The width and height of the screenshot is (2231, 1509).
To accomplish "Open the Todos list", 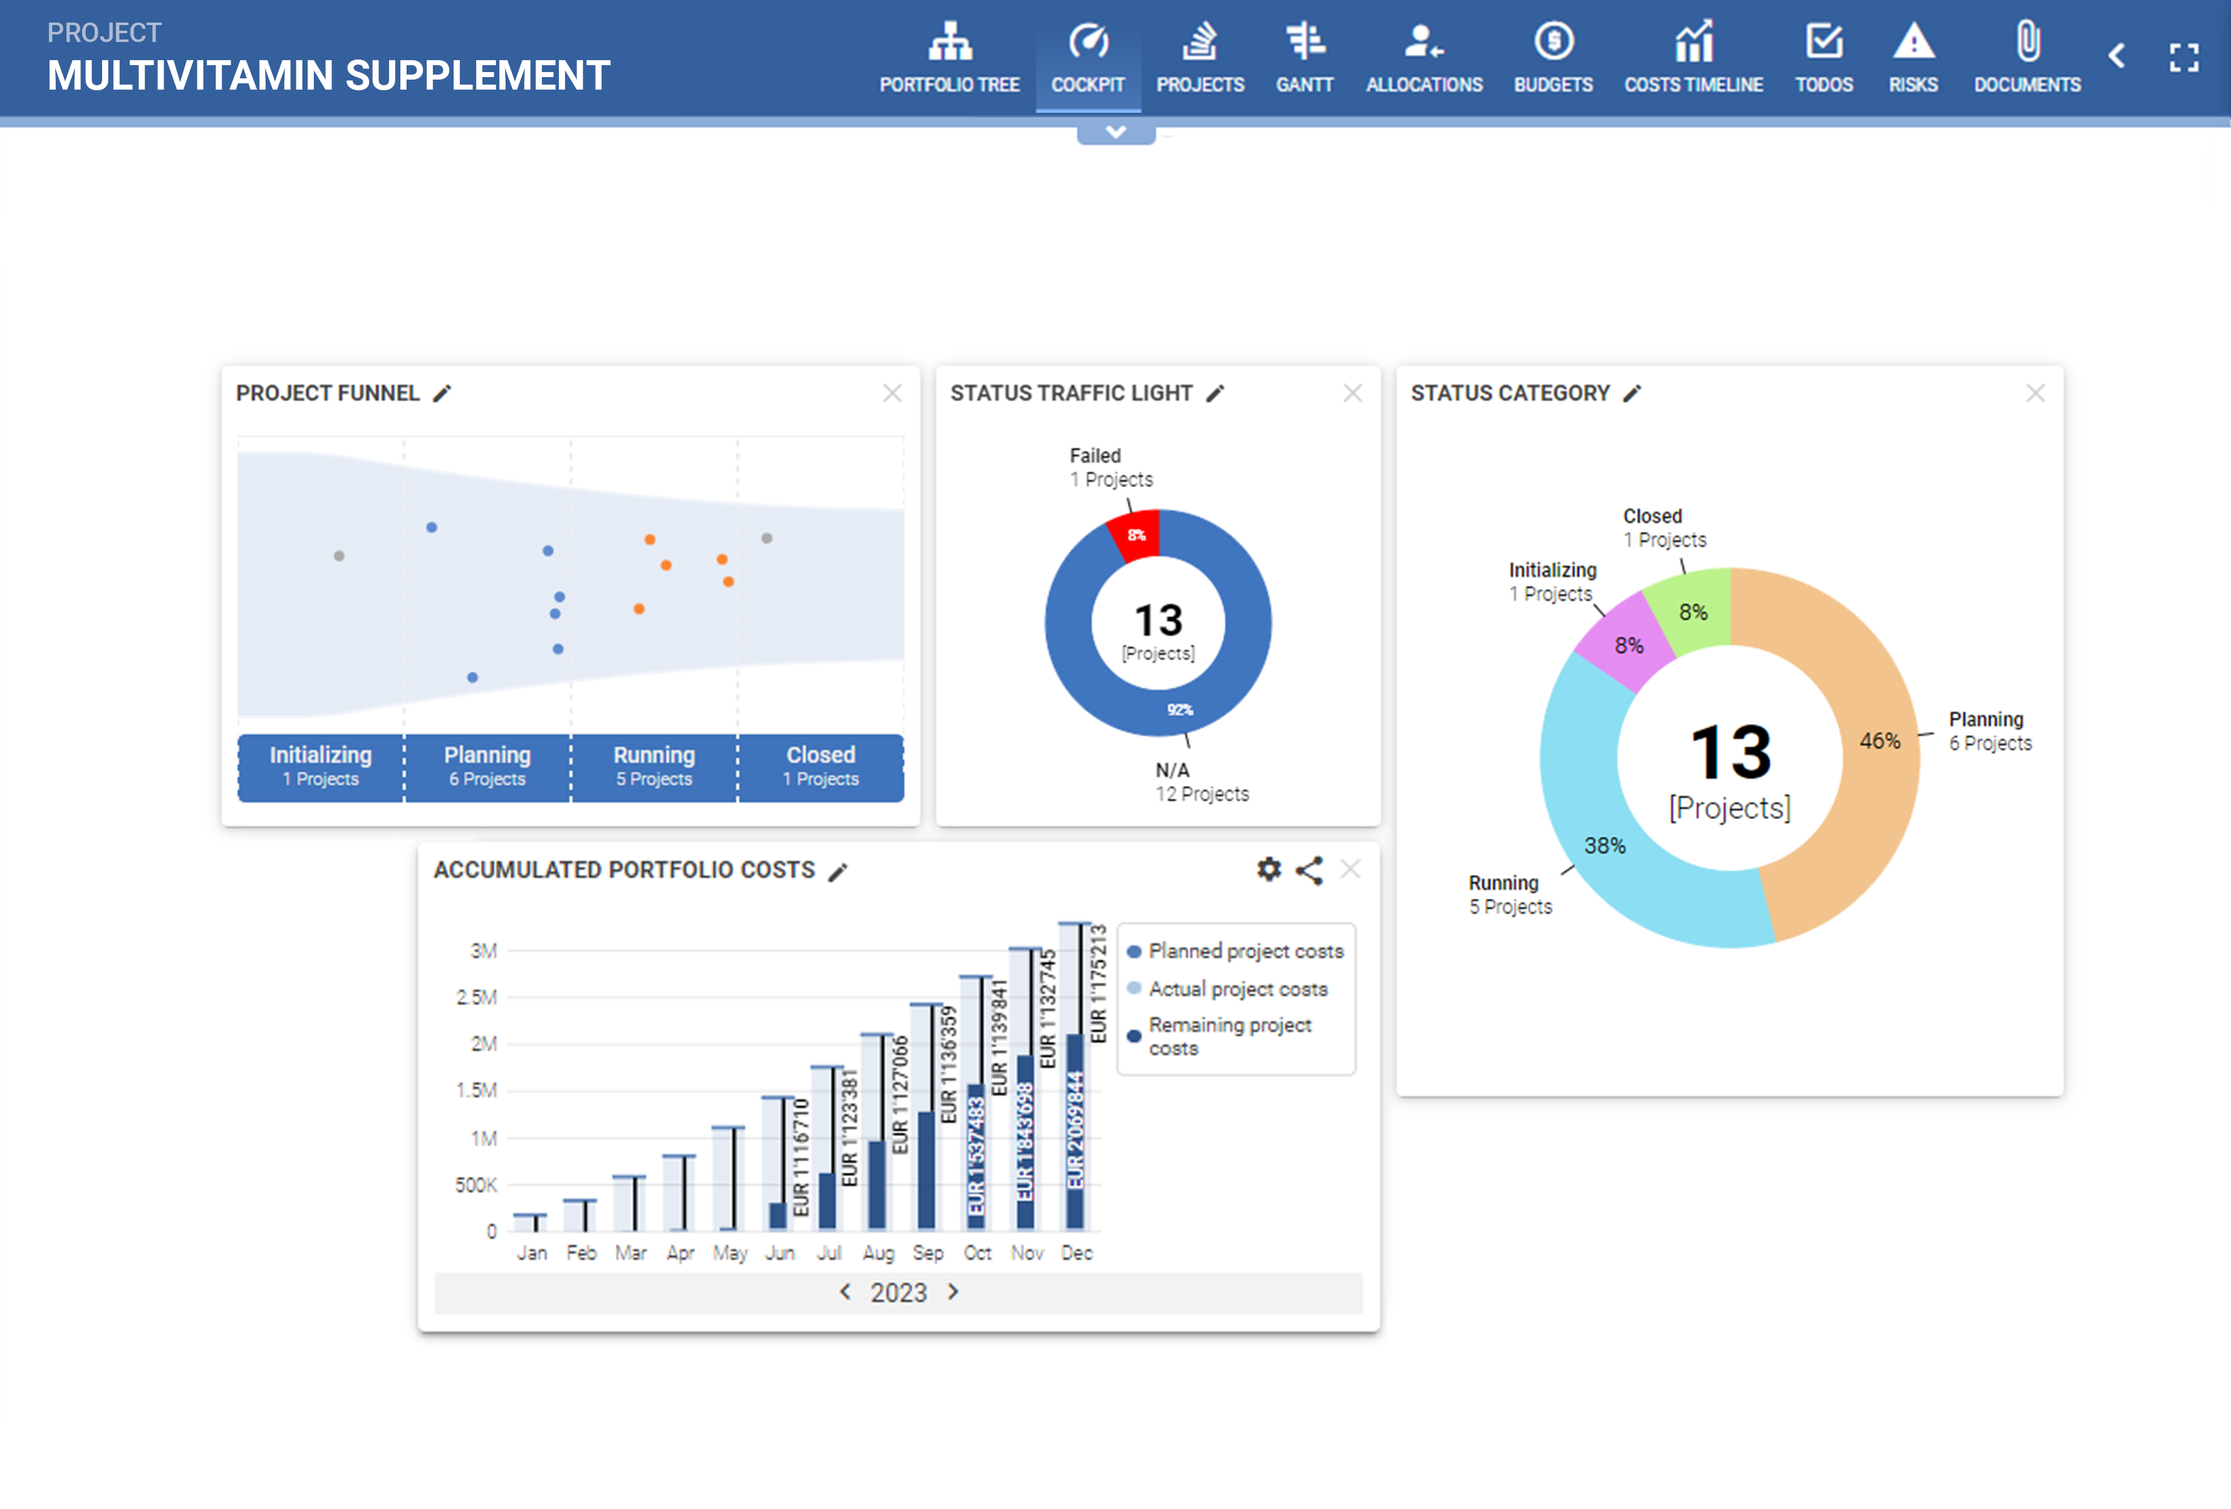I will coord(1824,58).
